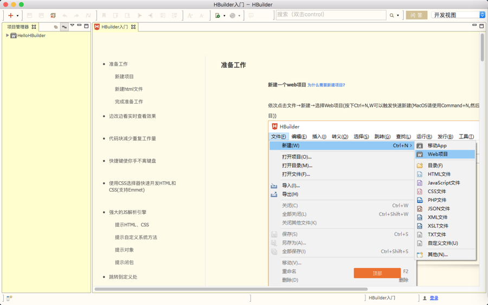The height and width of the screenshot is (305, 488).
Task: Expand the HelloHBuilder project tree node
Action: point(8,35)
